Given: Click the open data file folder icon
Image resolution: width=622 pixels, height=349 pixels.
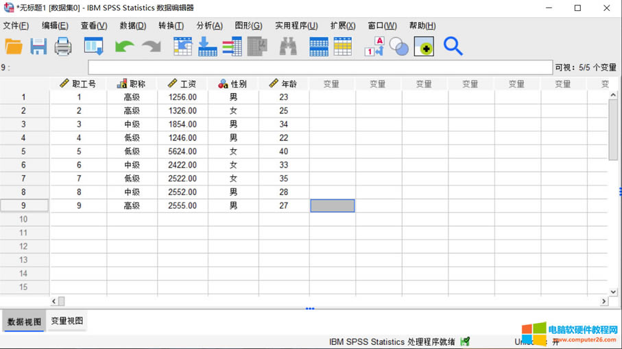Looking at the screenshot, I should tap(14, 47).
